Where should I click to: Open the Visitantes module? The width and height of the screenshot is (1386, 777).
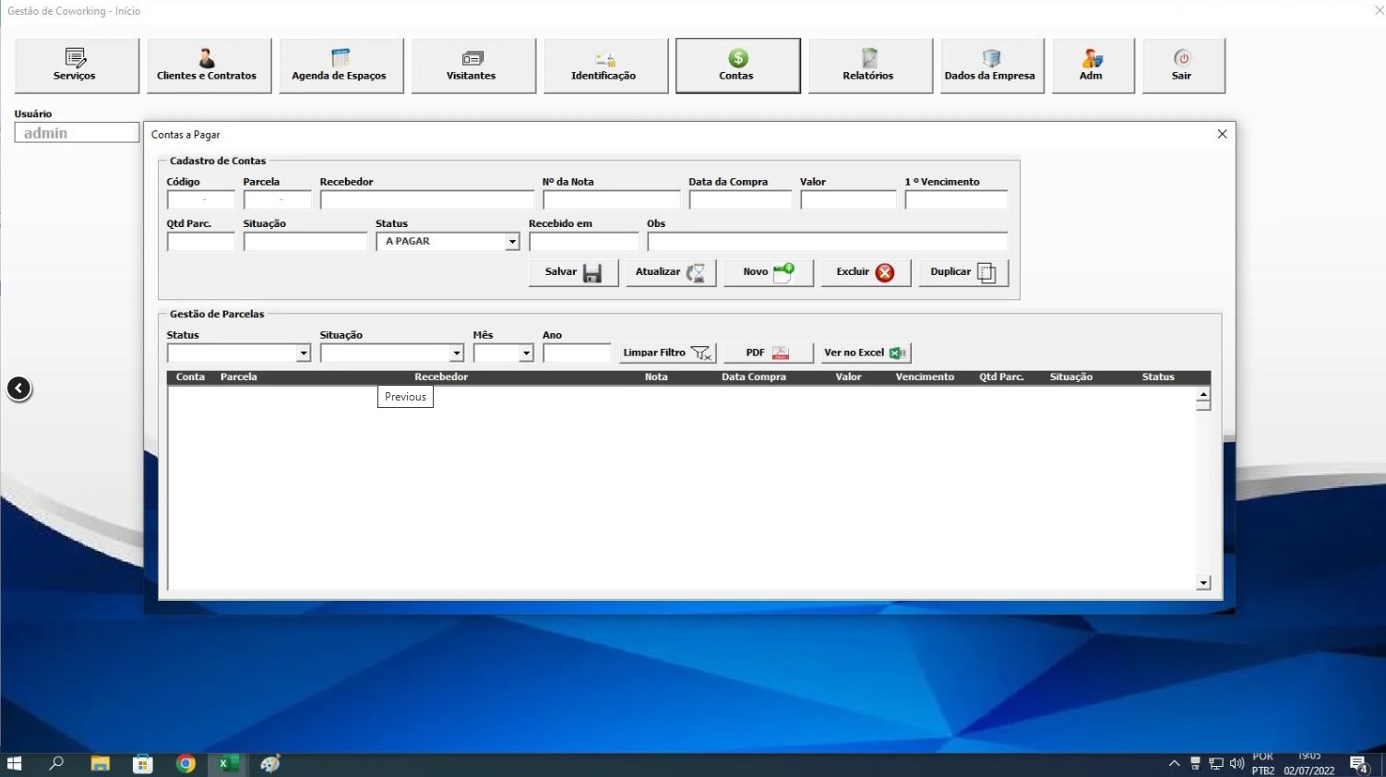(x=473, y=66)
